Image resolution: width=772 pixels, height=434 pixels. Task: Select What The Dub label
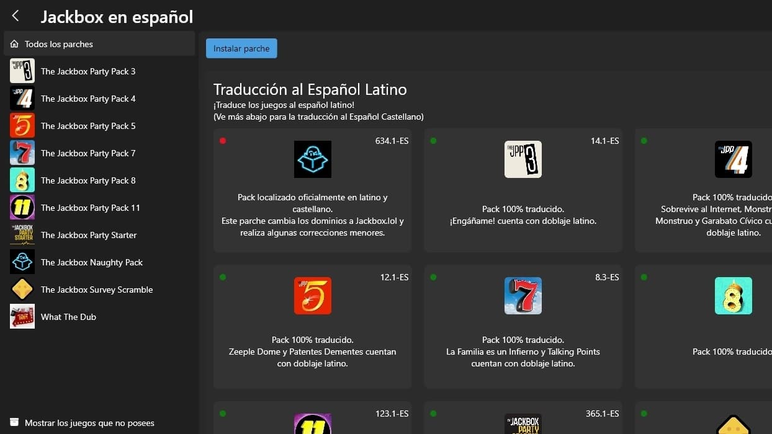[x=68, y=317]
